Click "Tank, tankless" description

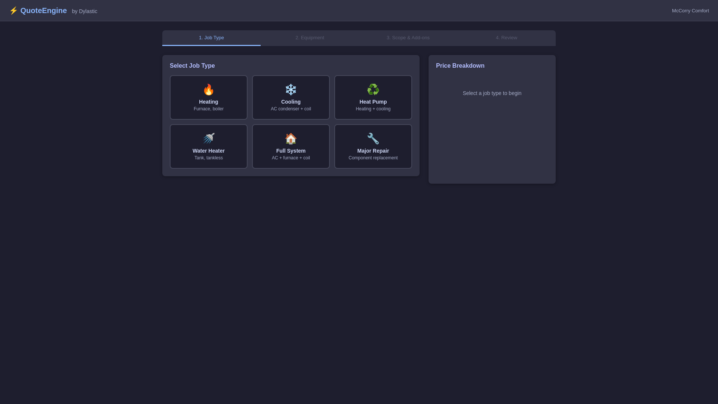coord(209,158)
